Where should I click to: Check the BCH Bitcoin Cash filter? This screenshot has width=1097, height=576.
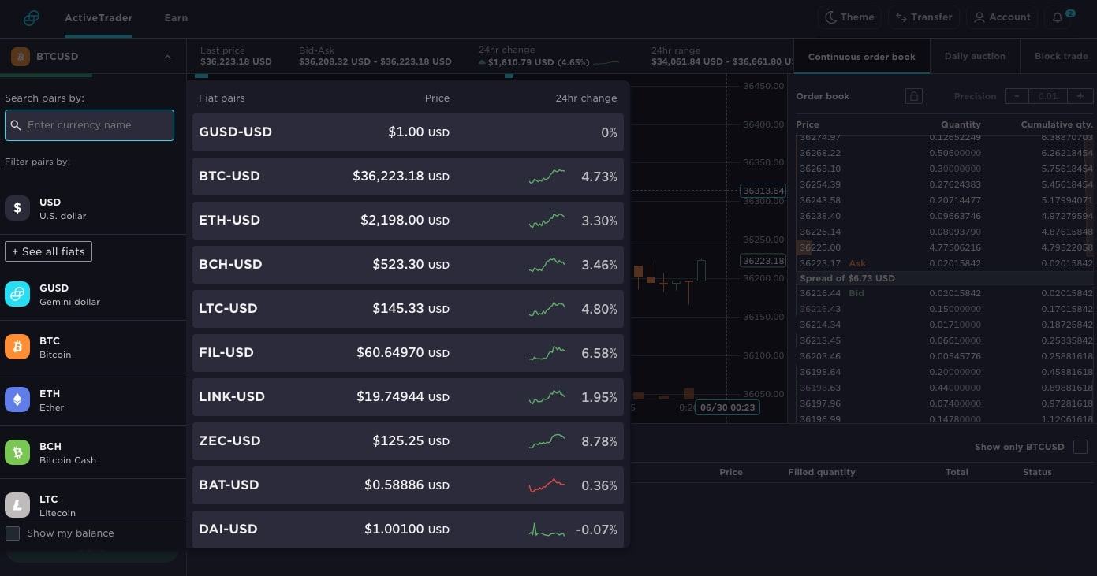(x=17, y=452)
